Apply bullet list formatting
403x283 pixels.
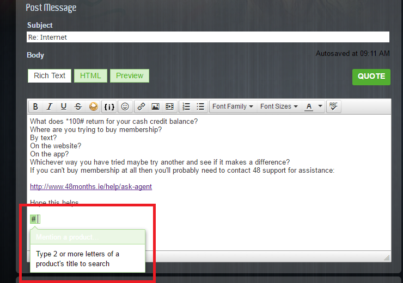coord(200,106)
